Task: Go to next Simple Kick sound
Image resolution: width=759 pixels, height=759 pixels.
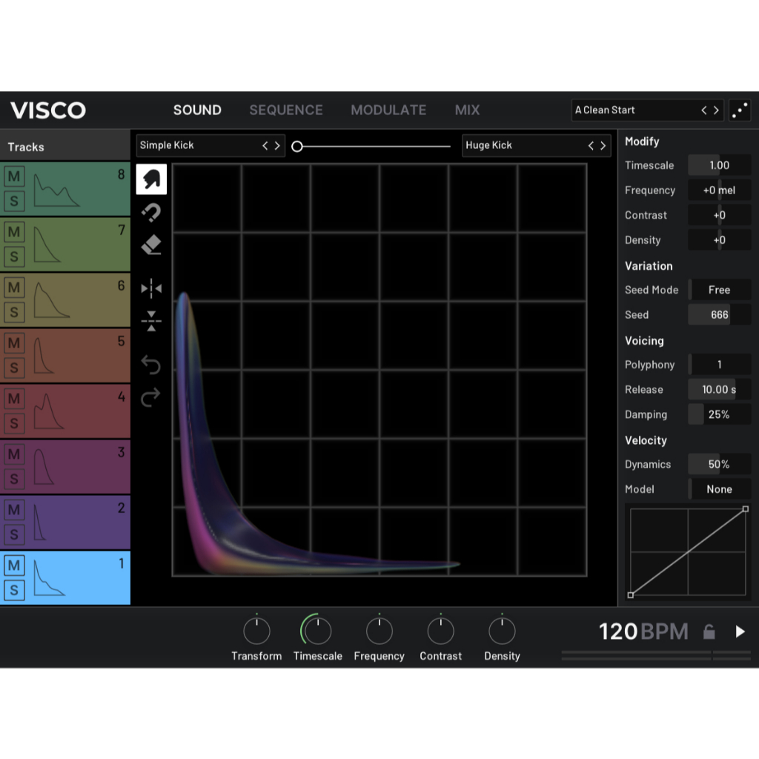Action: [x=277, y=146]
